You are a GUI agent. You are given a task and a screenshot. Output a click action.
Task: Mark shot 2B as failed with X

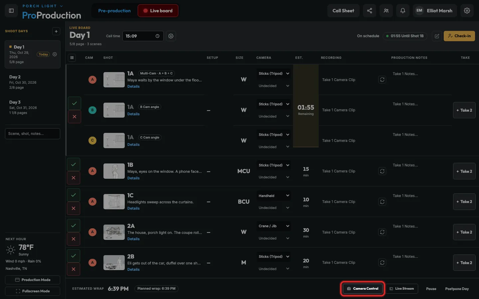(x=74, y=269)
